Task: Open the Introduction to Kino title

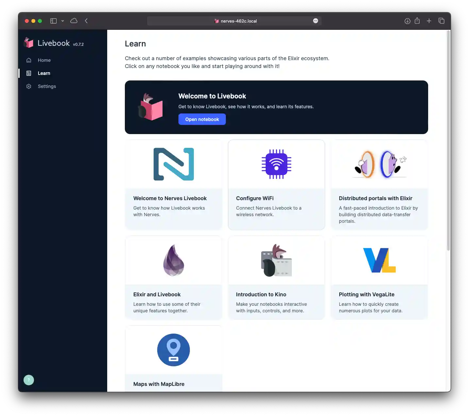Action: click(x=261, y=294)
